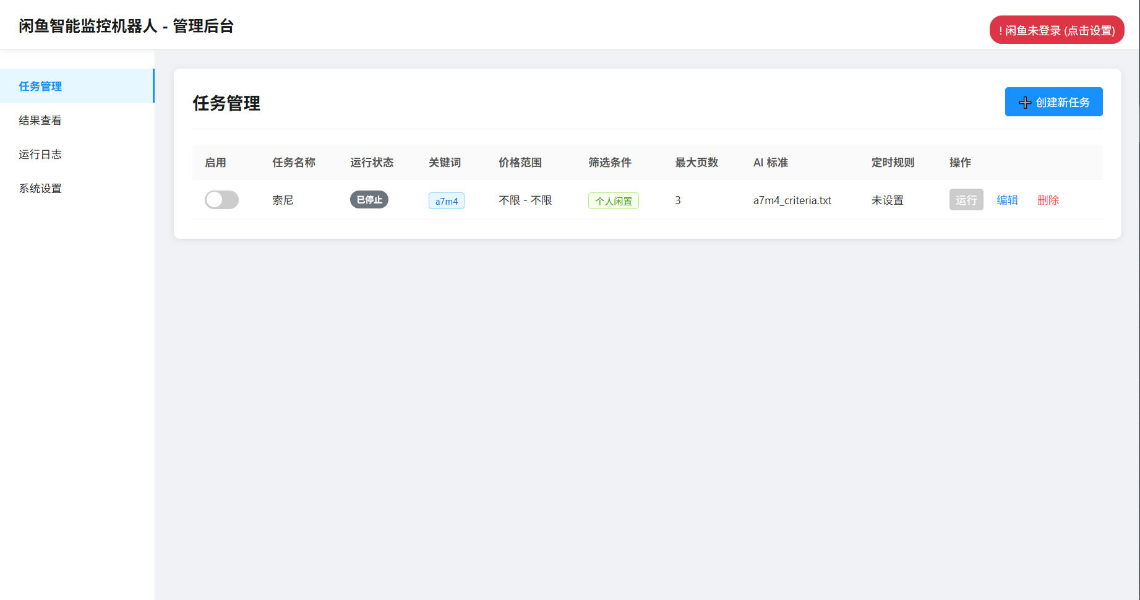The width and height of the screenshot is (1140, 600).
Task: Open 系统设置 in the sidebar
Action: pos(77,188)
